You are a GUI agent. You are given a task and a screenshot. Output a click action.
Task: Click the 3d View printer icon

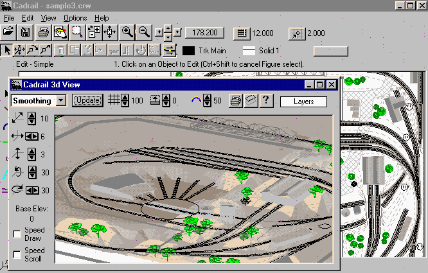coord(236,101)
